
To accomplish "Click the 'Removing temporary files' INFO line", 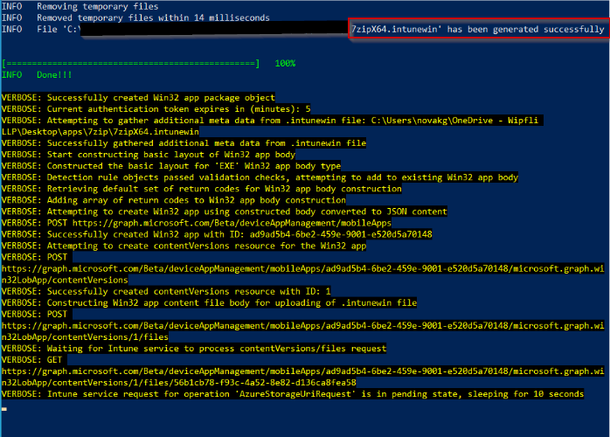I will (87, 6).
